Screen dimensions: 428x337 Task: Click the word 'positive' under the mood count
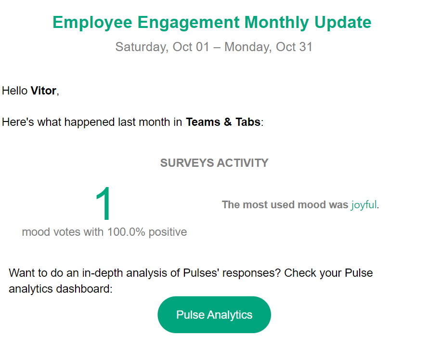click(x=168, y=232)
